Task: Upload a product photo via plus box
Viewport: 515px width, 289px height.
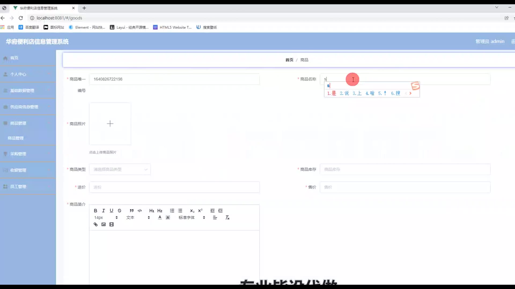Action: 110,124
